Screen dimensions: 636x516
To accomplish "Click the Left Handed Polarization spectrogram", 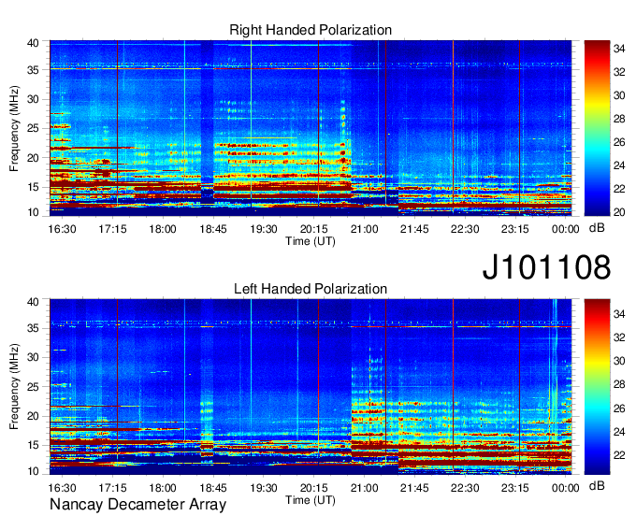I will point(311,387).
